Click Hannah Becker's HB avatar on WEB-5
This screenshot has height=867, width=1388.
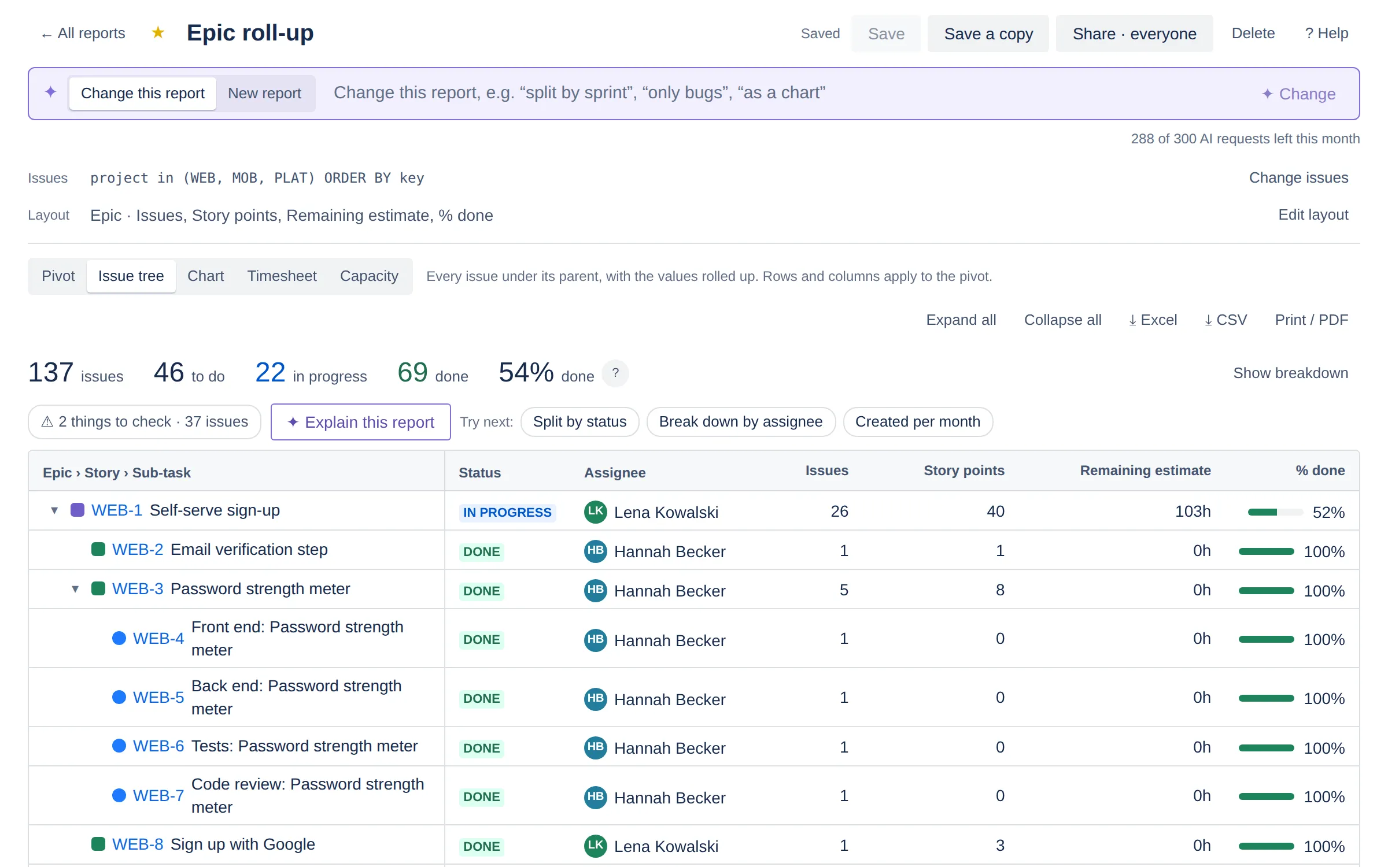(x=595, y=698)
